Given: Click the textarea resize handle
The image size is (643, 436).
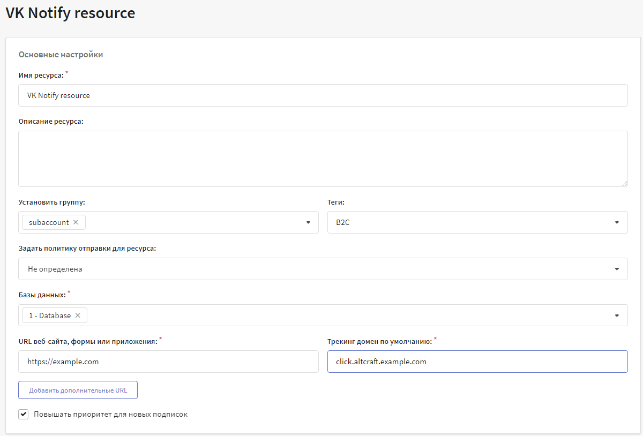Looking at the screenshot, I should [x=625, y=183].
